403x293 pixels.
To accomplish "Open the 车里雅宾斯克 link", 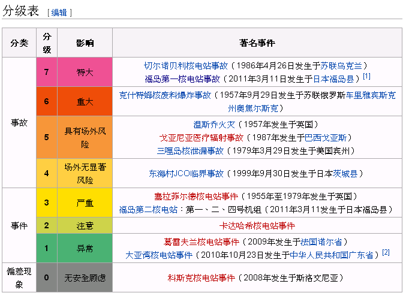I will (x=371, y=95).
